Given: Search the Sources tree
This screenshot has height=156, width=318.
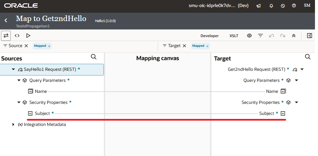Looking at the screenshot, I should (94, 57).
